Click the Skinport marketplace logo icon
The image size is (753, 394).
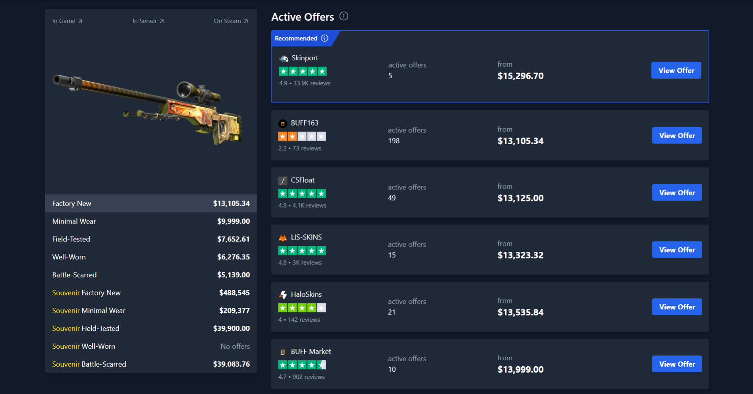tap(284, 58)
